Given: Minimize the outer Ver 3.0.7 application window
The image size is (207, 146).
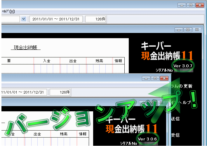Looking at the screenshot, I should (x=182, y=5).
